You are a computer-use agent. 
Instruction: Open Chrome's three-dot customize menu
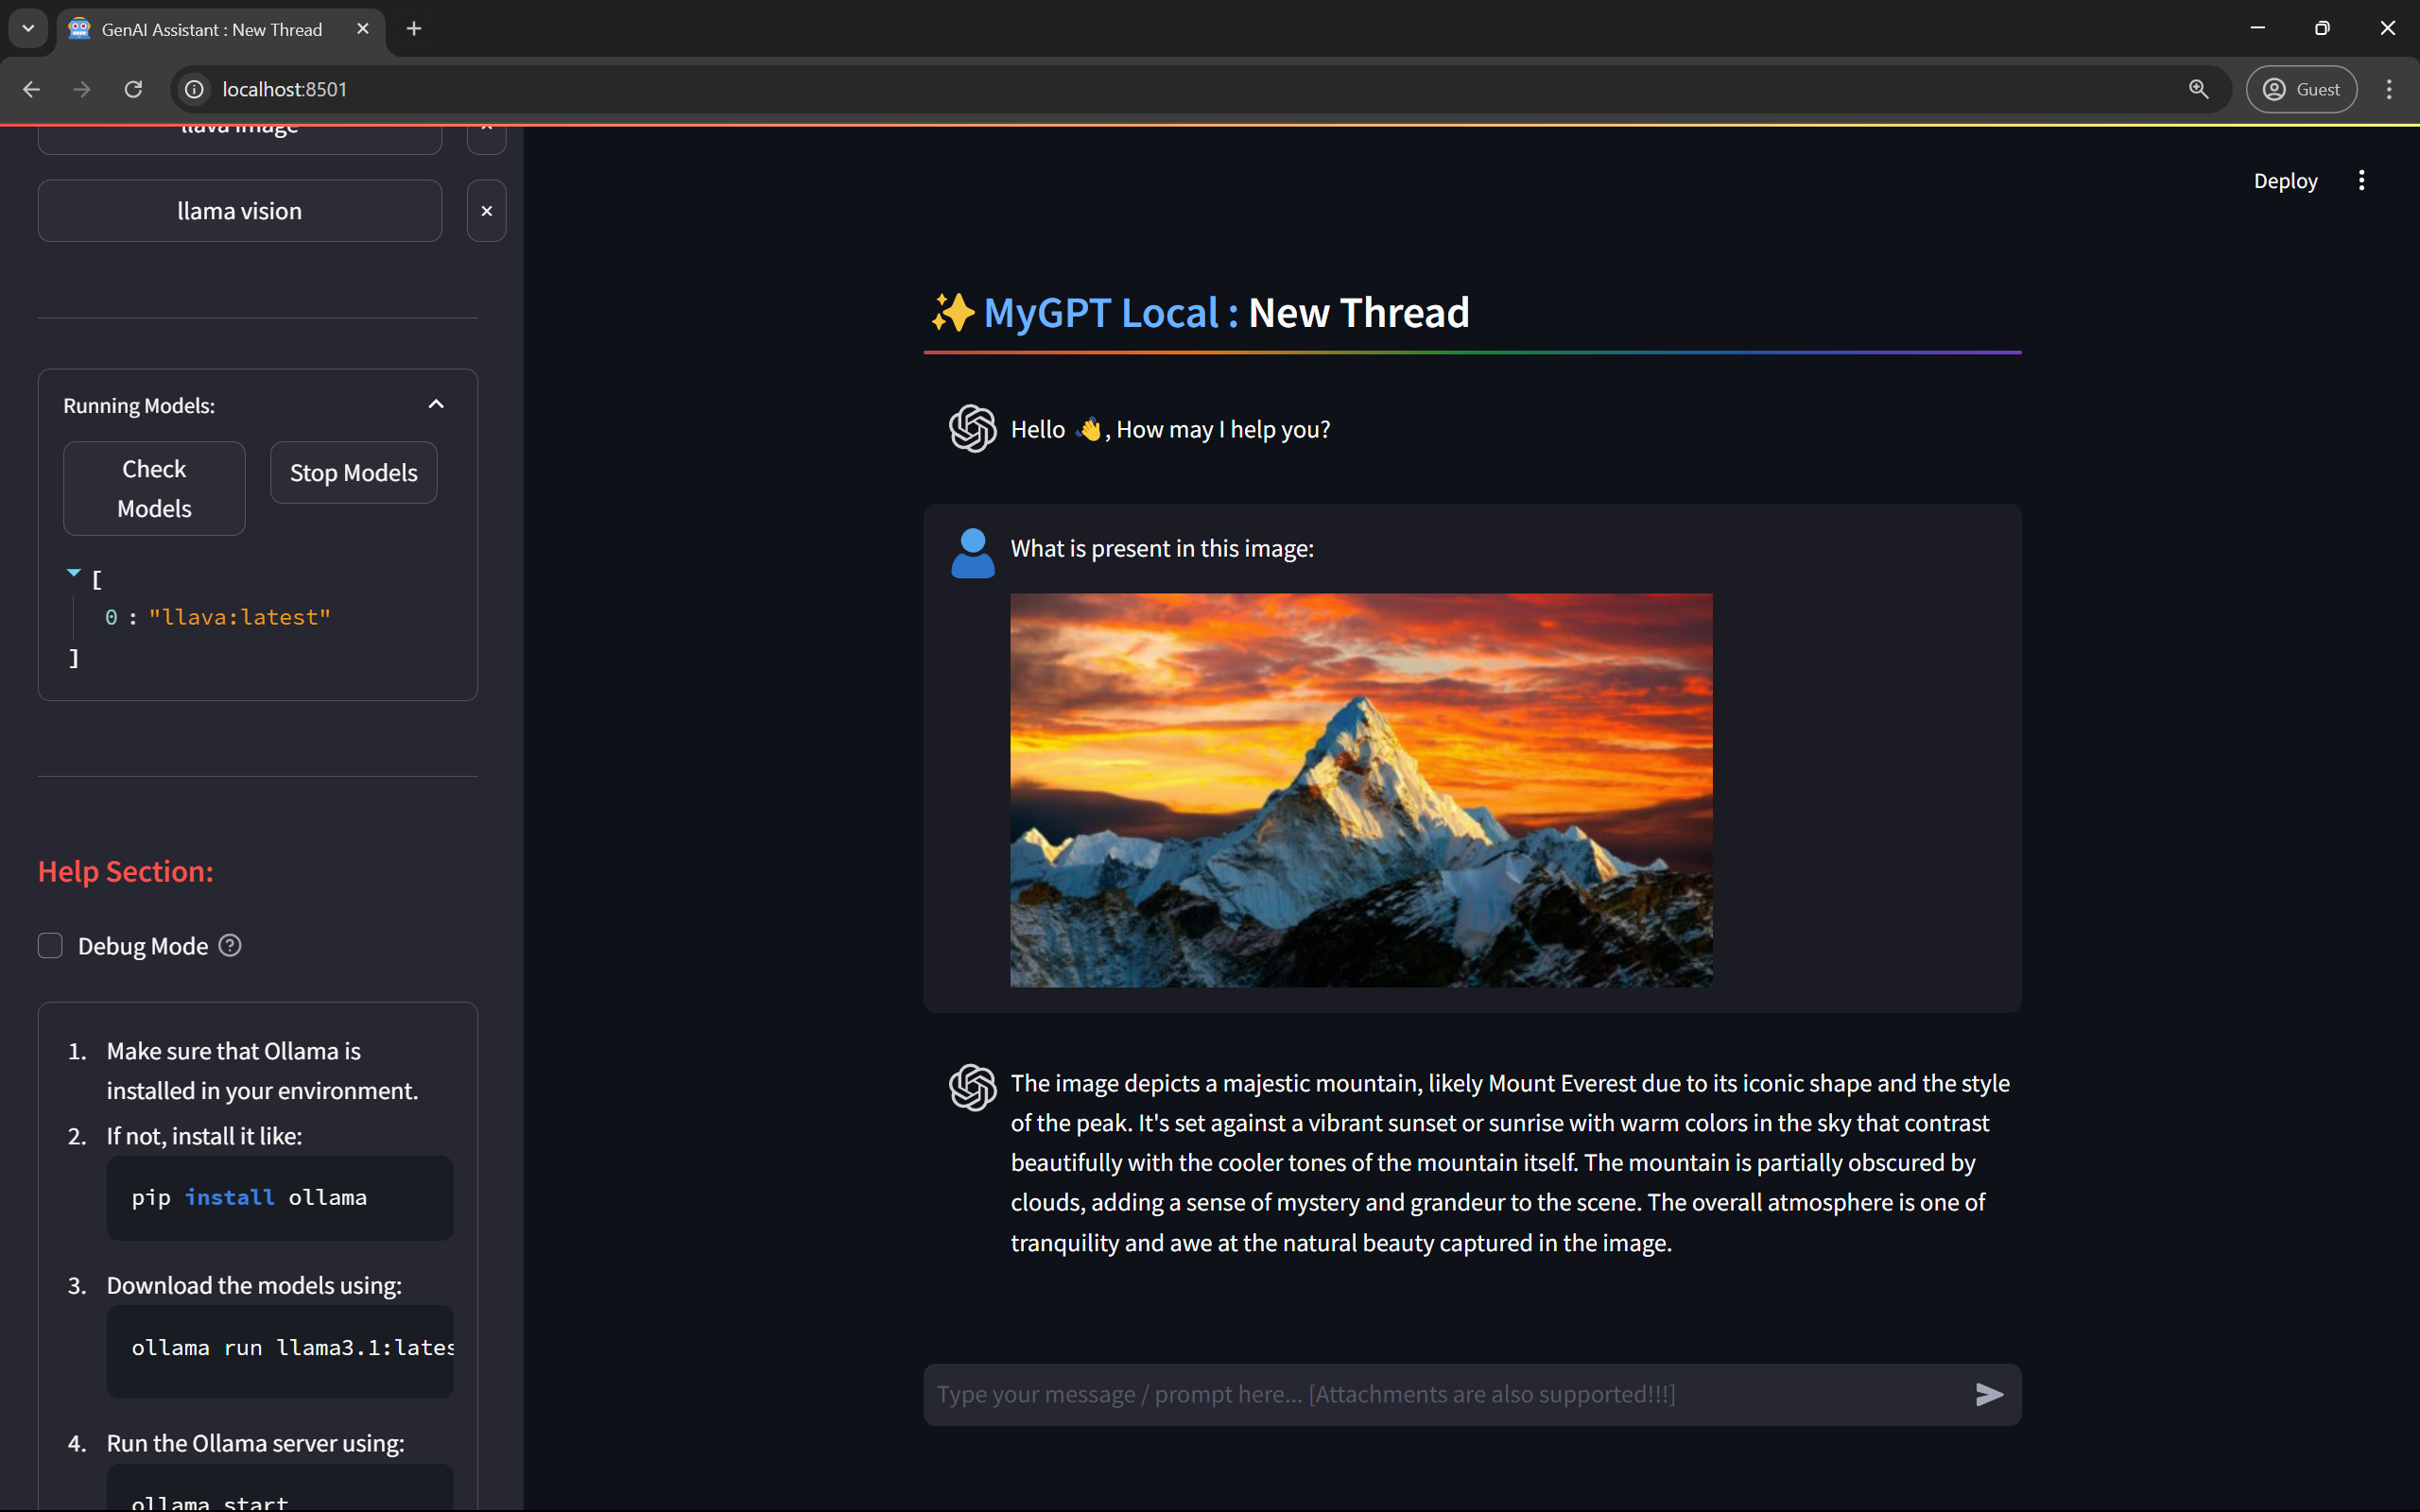click(x=2389, y=89)
